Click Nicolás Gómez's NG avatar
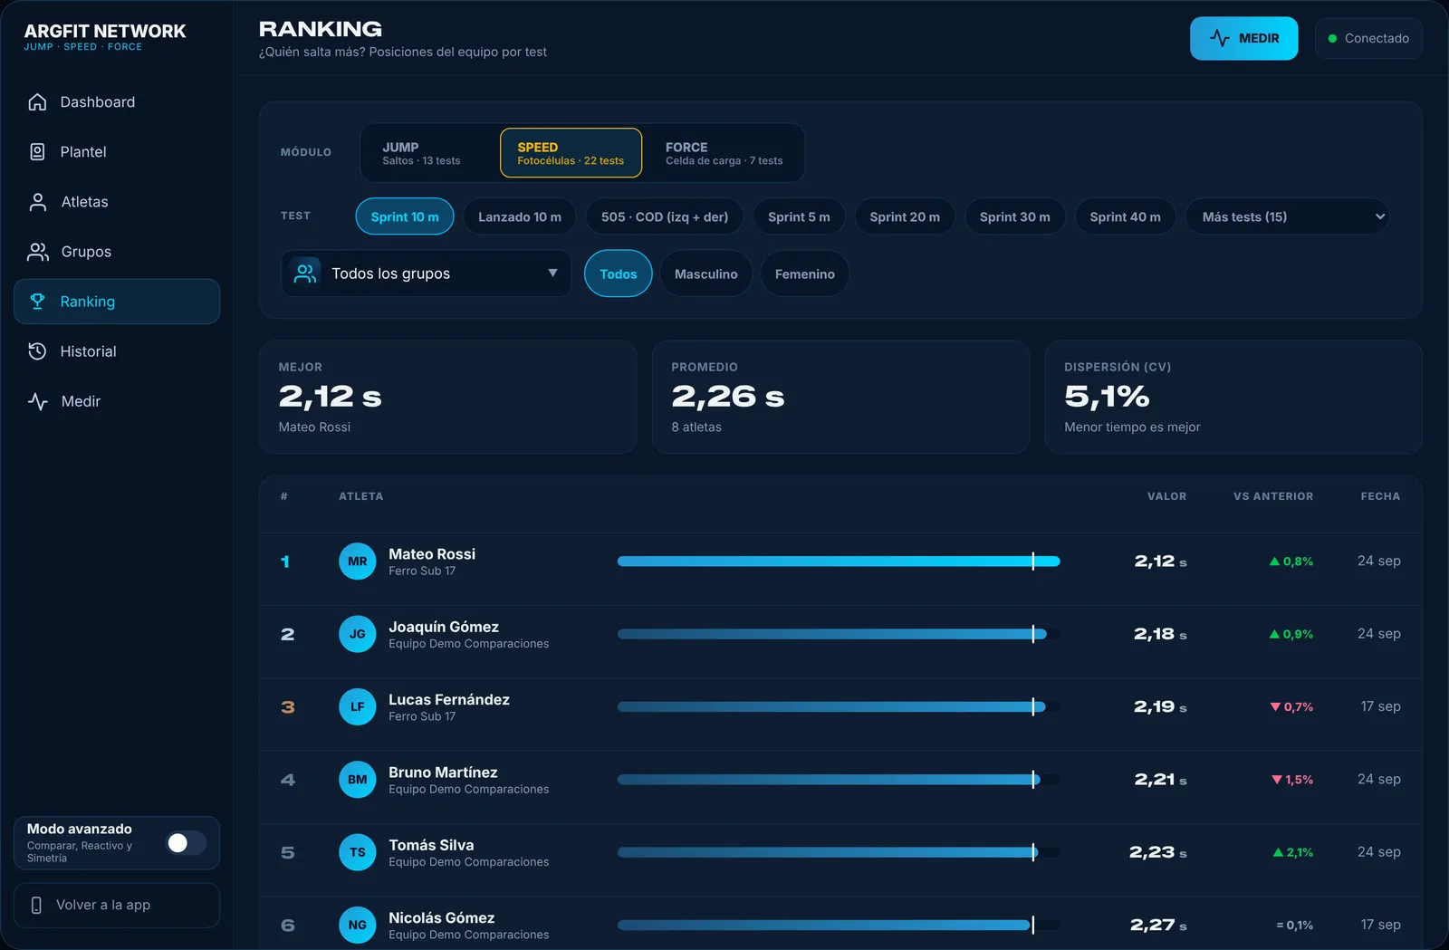 (358, 925)
